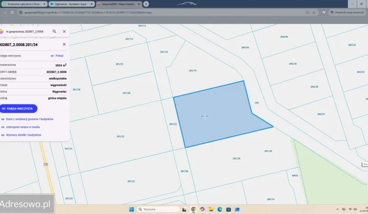Screen dimensions: 368x214
Task: Click the Windows taskbar Wyszukaj search box
Action: [x=158, y=209]
